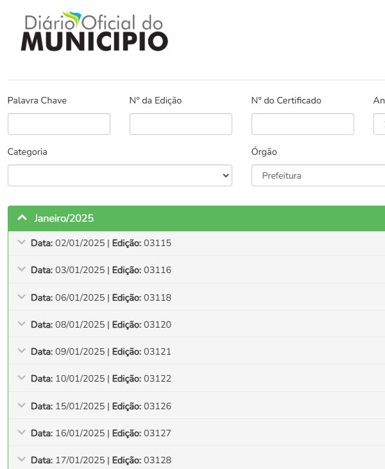Screen dimensions: 385x469
Task: Expand the chevron for edition 03122
Action: click(x=21, y=378)
